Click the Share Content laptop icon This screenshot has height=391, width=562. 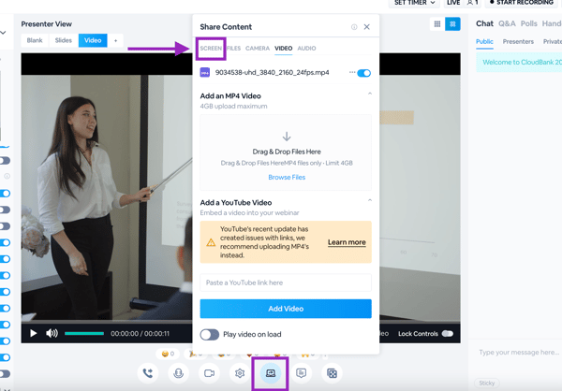pyautogui.click(x=271, y=373)
